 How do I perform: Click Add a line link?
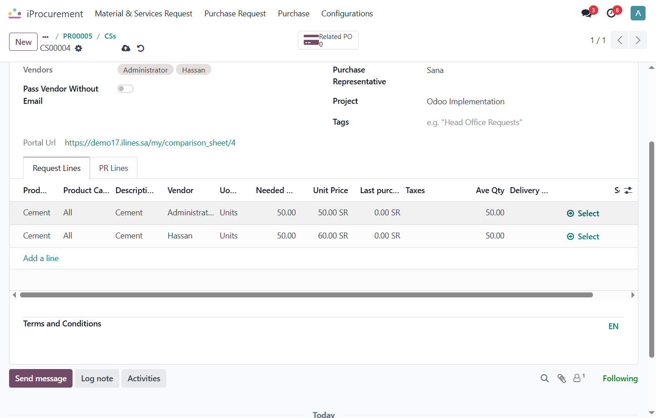[x=41, y=258]
